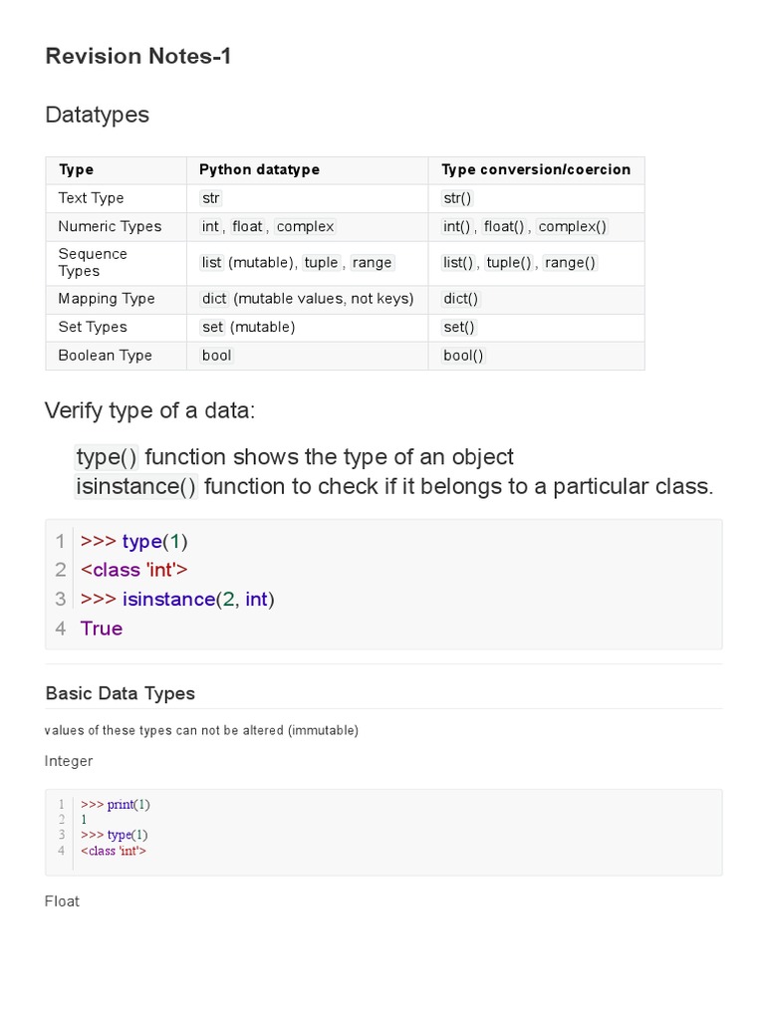Click the inline "type()" code snippet

(x=107, y=457)
